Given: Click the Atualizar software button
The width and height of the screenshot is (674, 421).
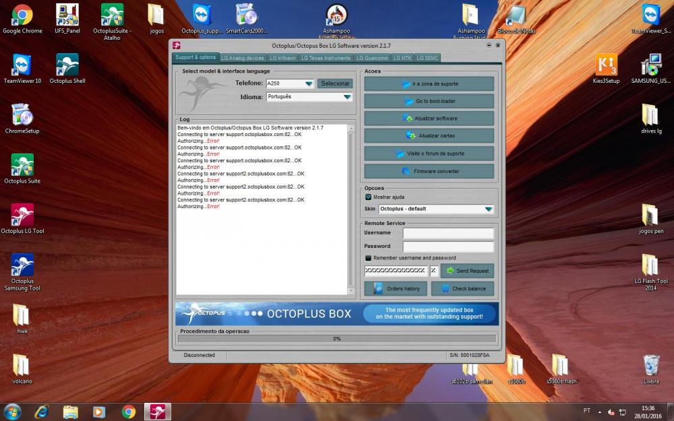Looking at the screenshot, I should tap(429, 118).
